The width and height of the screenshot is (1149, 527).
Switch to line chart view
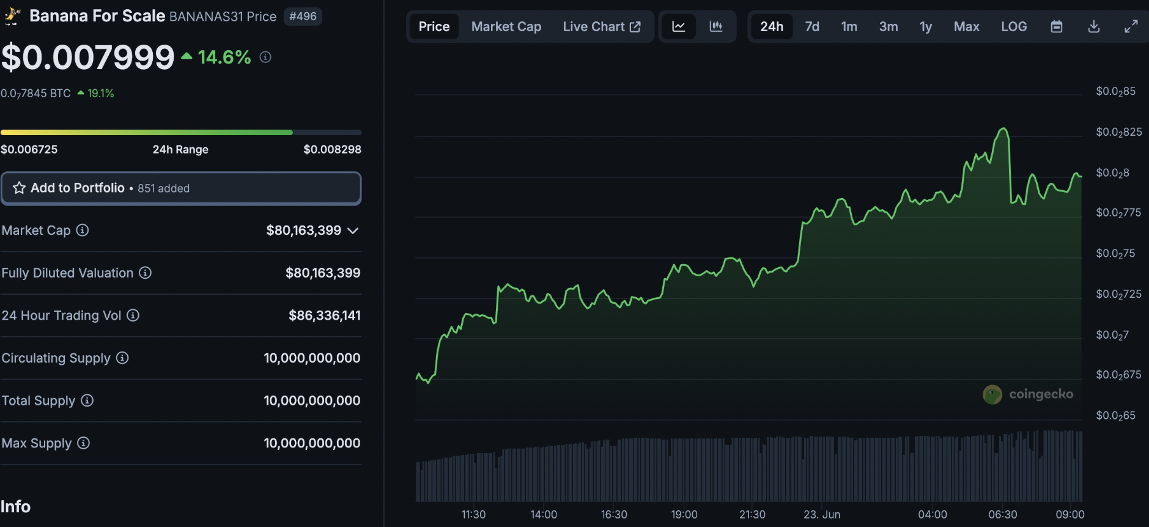[679, 26]
